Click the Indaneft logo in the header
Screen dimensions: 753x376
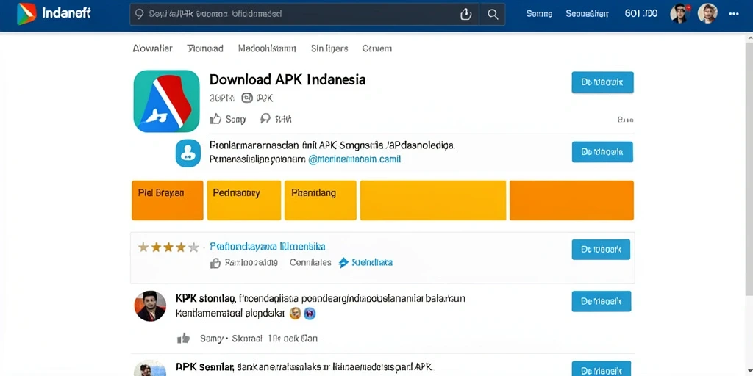(x=53, y=13)
